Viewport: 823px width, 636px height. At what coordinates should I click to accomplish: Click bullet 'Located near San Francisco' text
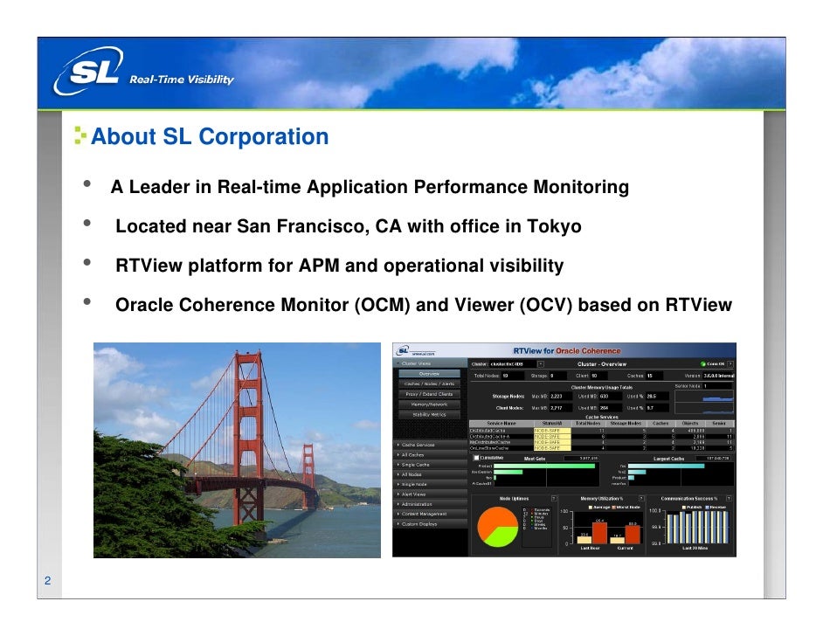(349, 226)
